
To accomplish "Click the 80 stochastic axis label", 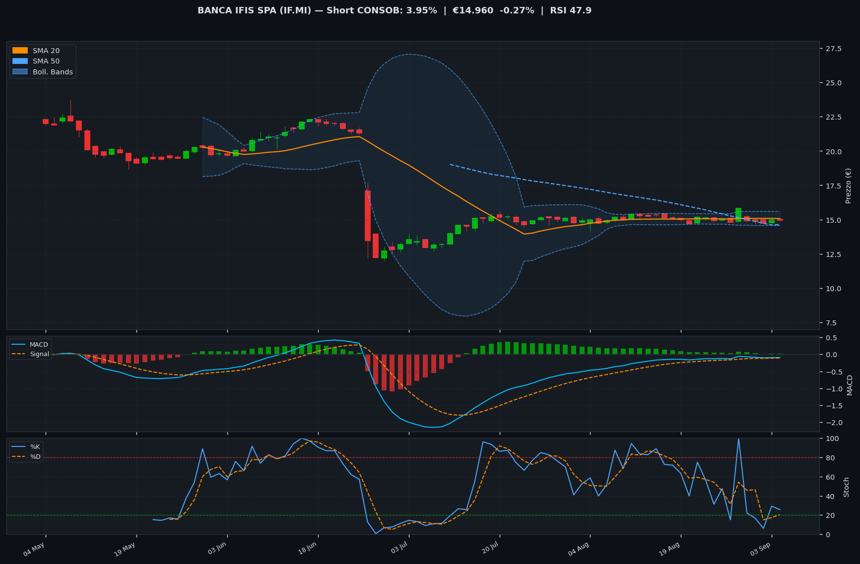I will (x=830, y=458).
